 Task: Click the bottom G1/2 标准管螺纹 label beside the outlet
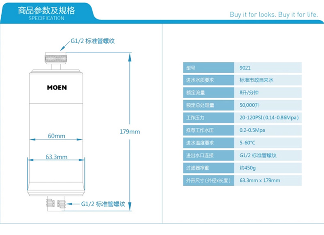click(x=103, y=204)
